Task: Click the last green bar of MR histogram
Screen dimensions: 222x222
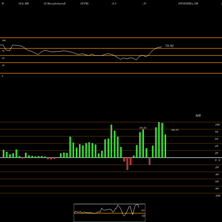Action: tap(165, 146)
